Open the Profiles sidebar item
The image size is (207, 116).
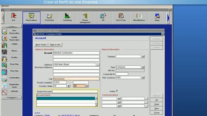(12, 59)
